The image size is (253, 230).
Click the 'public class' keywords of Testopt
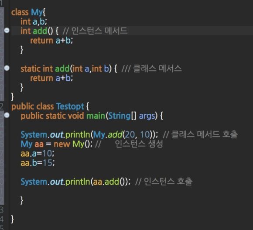click(32, 106)
